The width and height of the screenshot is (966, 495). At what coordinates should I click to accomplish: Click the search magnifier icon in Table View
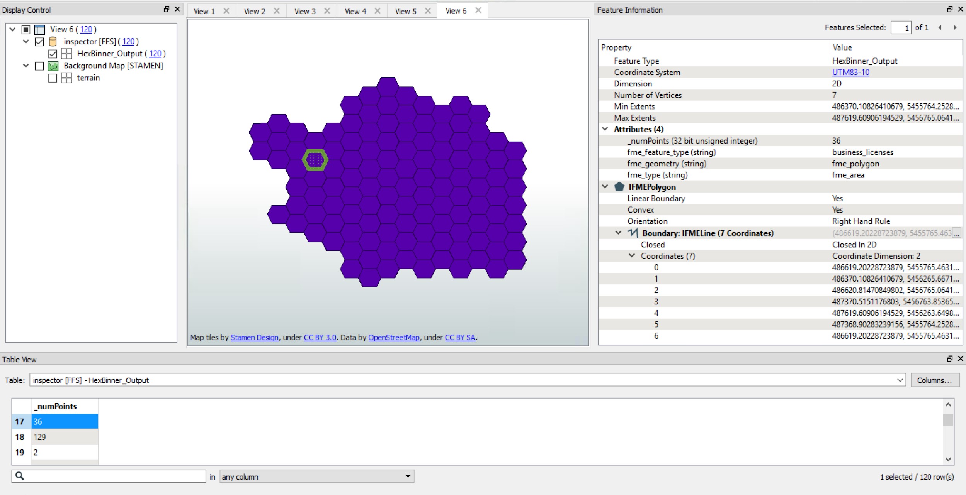(x=20, y=476)
